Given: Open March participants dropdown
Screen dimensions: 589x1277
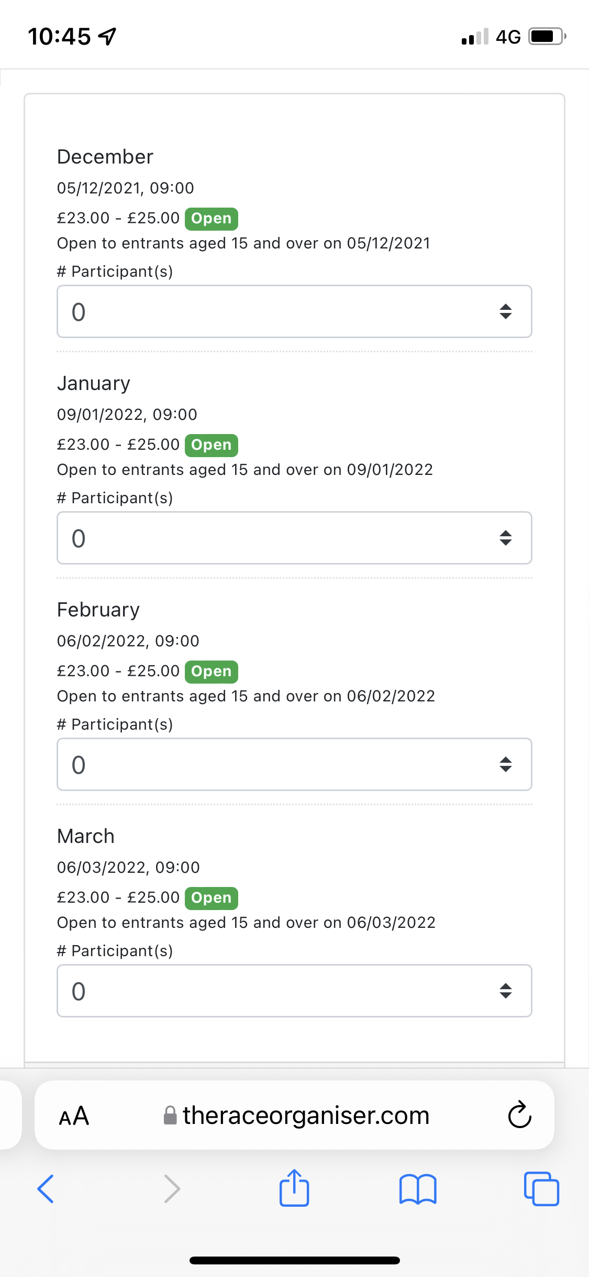Looking at the screenshot, I should pos(294,991).
